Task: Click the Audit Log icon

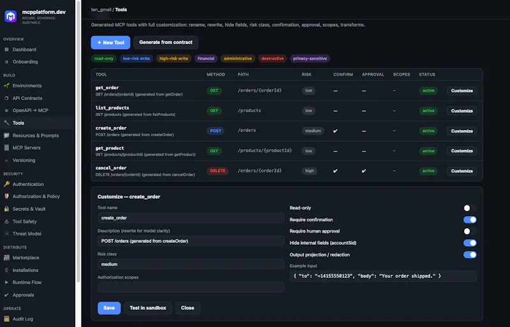Action: [x=6, y=319]
